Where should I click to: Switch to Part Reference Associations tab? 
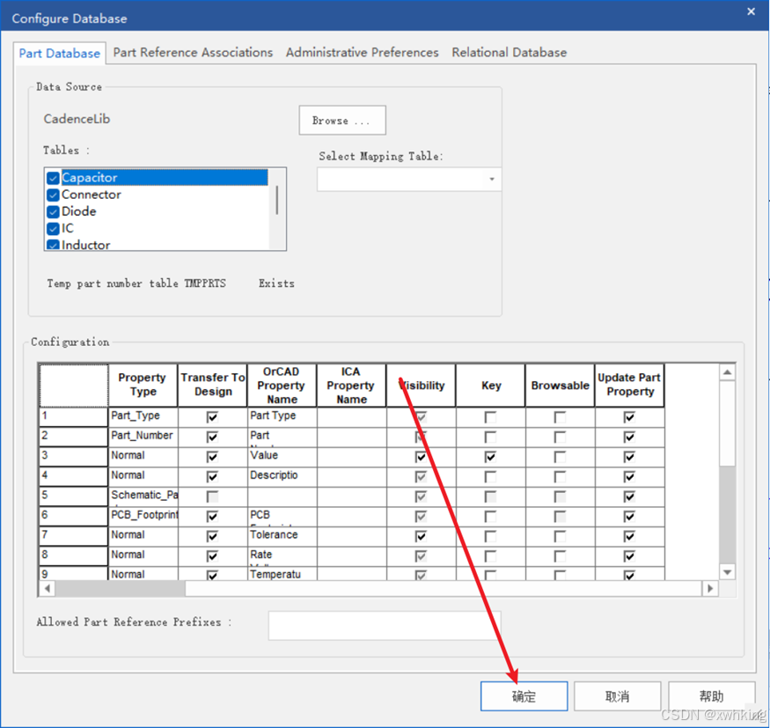click(x=193, y=53)
